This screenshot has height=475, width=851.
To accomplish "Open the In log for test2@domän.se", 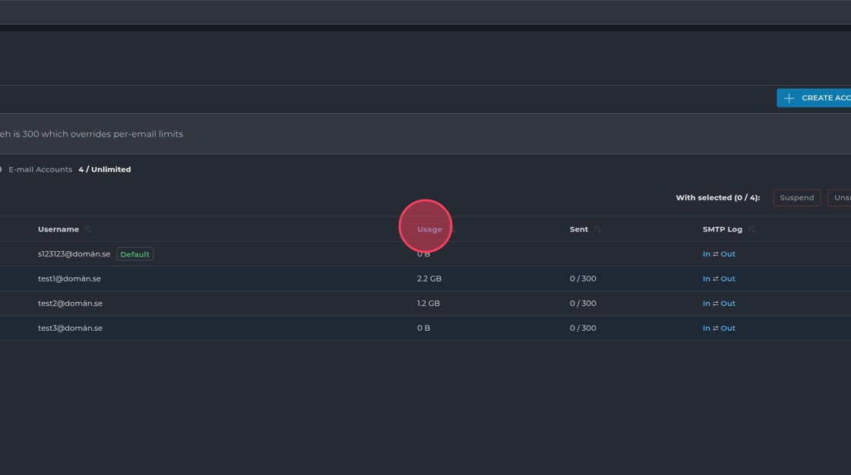I will pyautogui.click(x=706, y=304).
